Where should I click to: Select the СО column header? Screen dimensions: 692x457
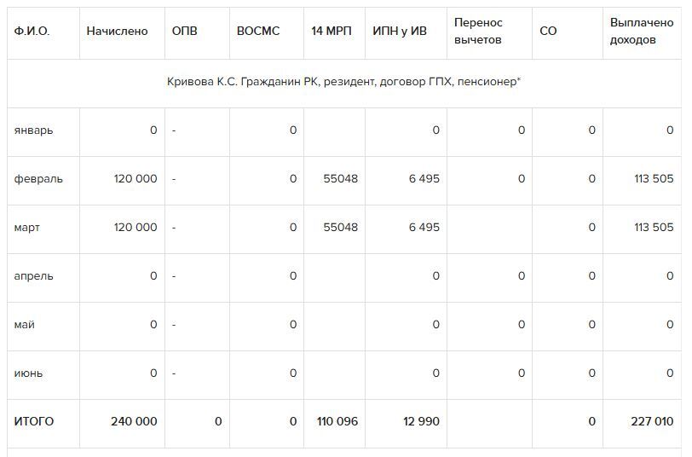tap(548, 31)
